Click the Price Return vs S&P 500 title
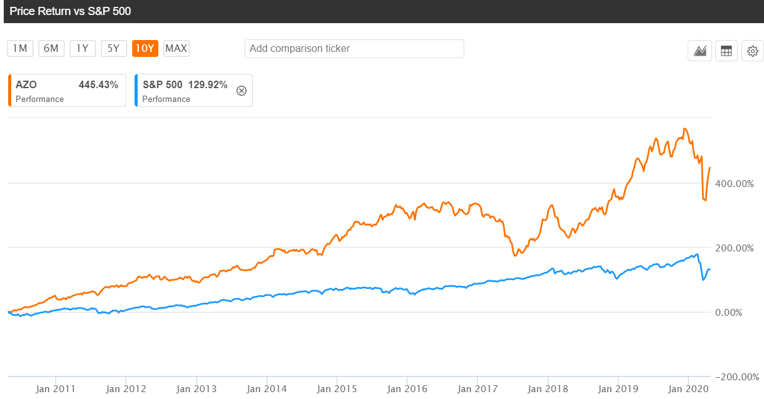 (x=70, y=11)
